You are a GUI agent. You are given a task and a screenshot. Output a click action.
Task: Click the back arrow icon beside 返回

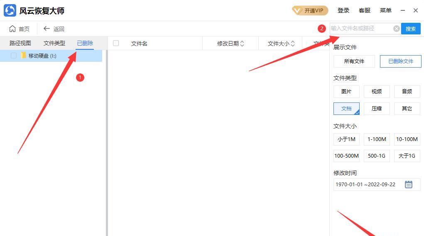(x=47, y=28)
